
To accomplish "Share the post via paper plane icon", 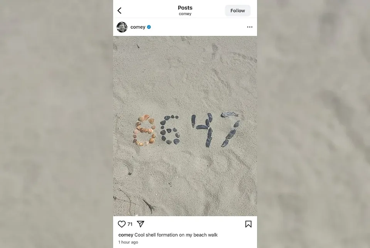I will click(140, 224).
